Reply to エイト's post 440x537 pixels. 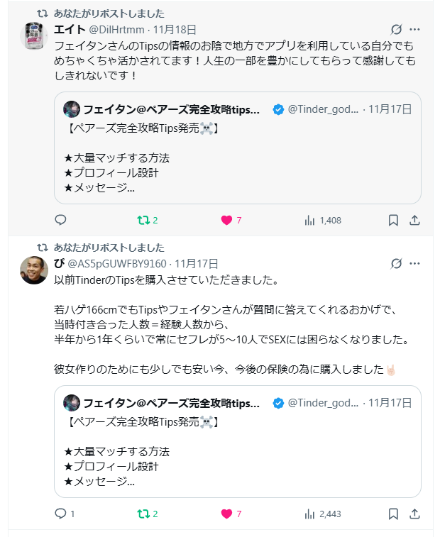pos(60,220)
